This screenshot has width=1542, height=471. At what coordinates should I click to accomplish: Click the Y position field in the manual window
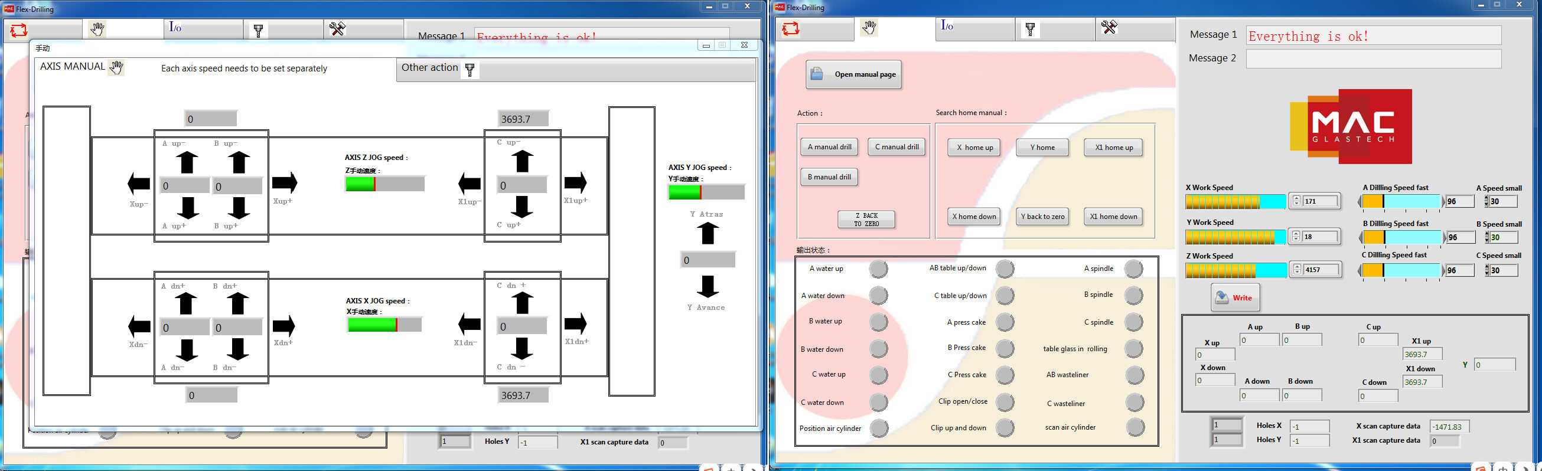click(708, 260)
